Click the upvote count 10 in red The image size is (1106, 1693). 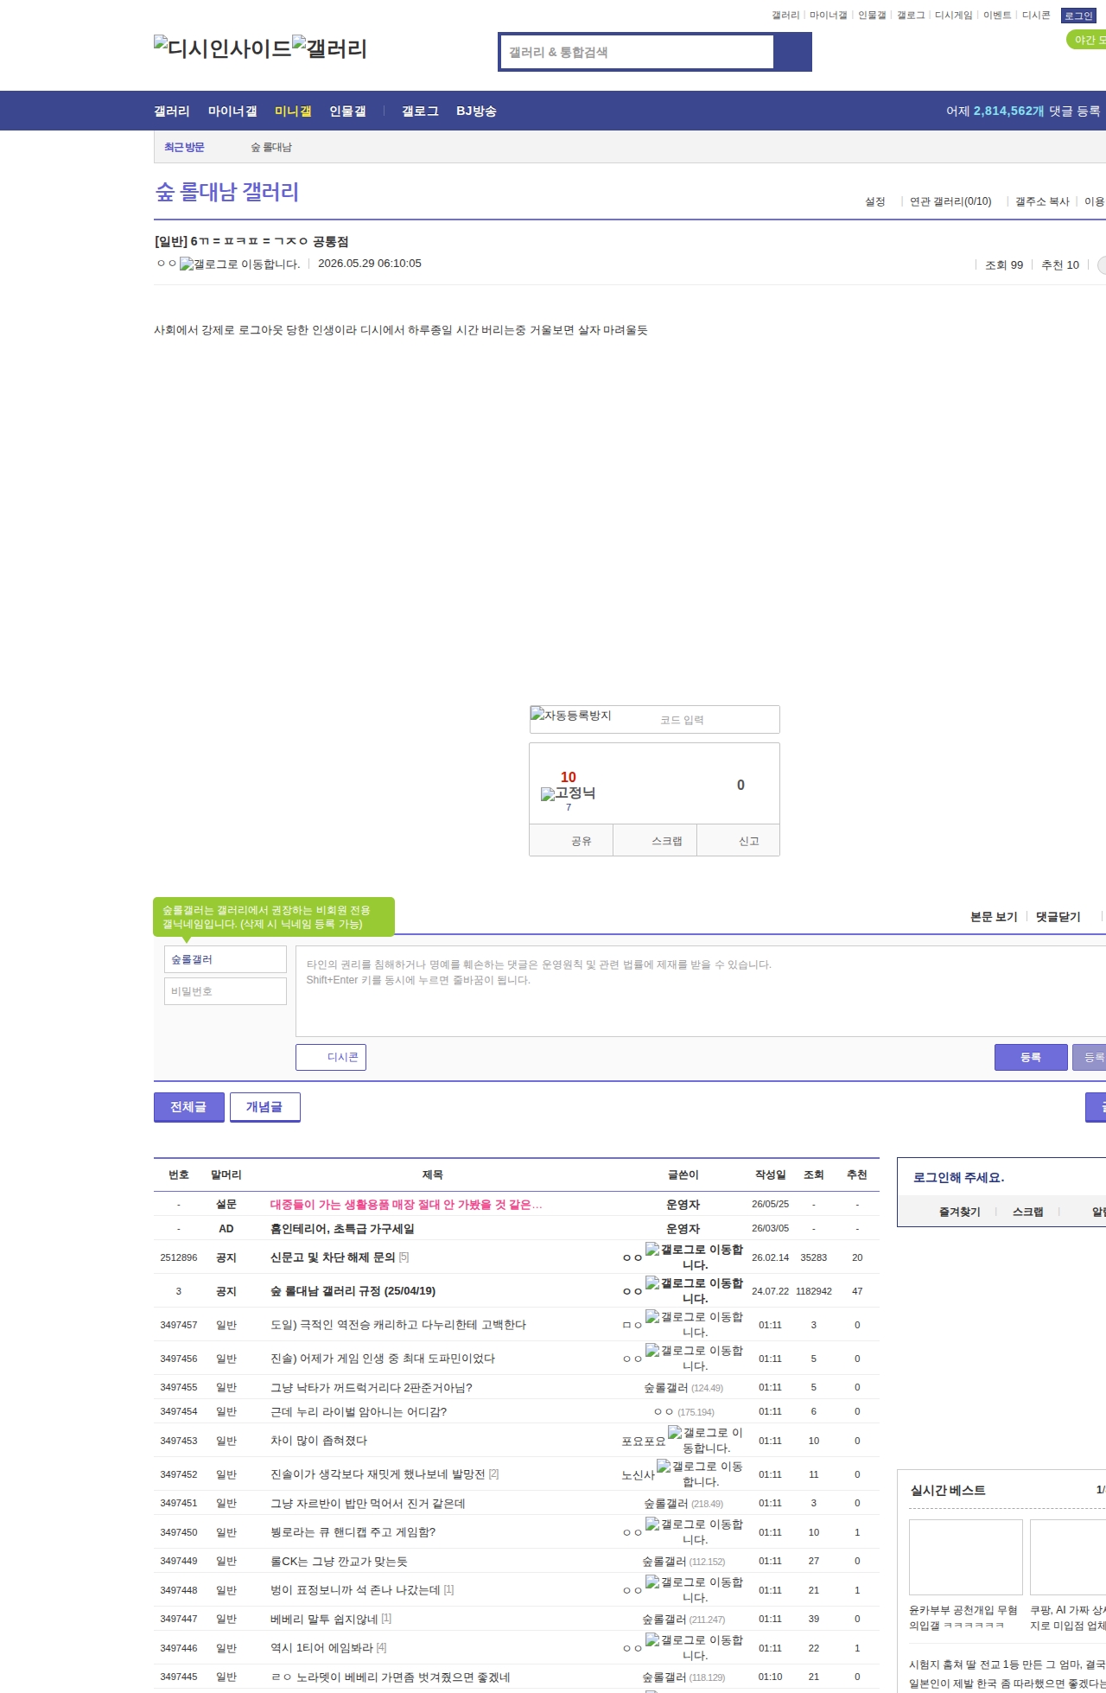(568, 777)
